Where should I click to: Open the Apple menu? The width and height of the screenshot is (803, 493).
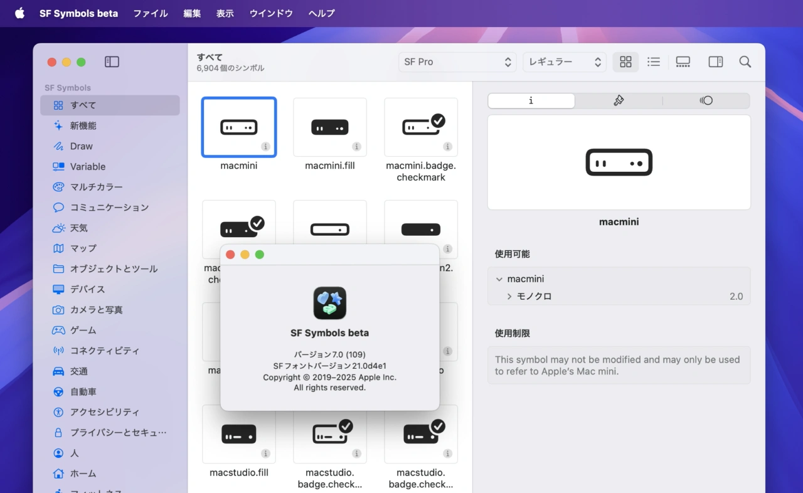pyautogui.click(x=19, y=13)
